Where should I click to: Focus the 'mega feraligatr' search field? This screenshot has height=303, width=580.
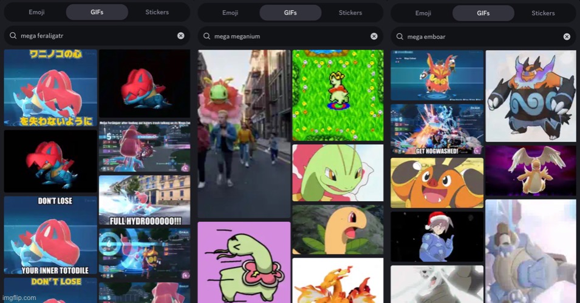point(97,36)
